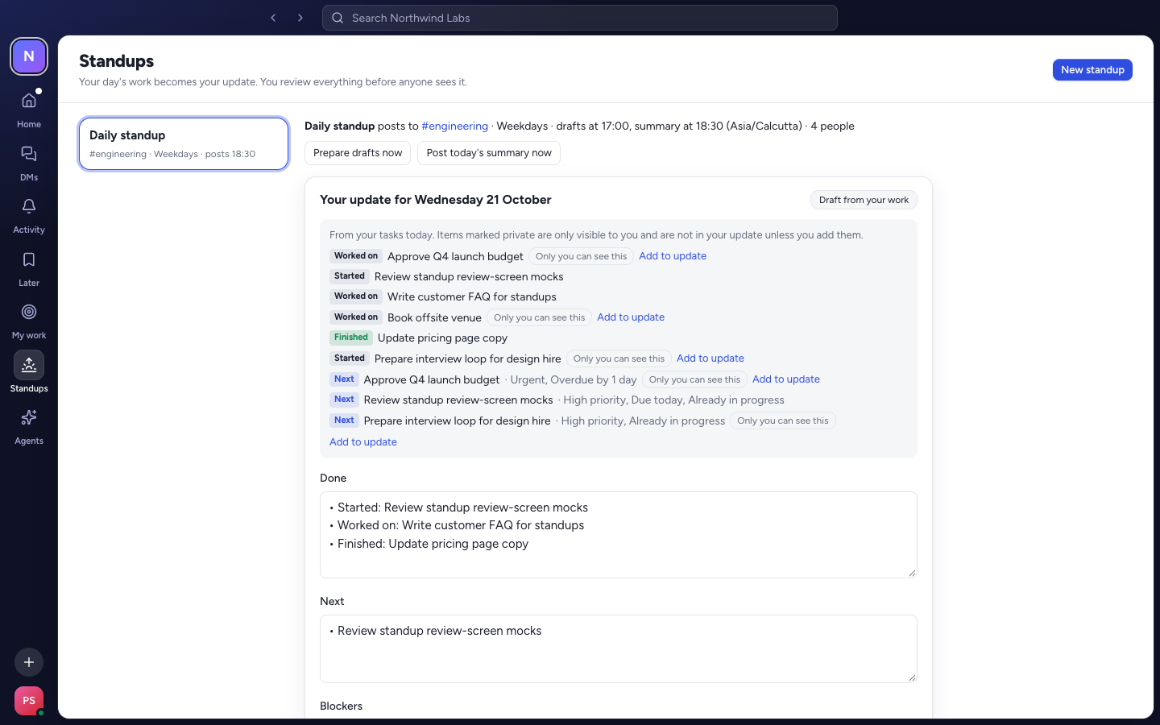The image size is (1160, 725).
Task: Click 'Update pricing page copy' task text
Action: pos(442,338)
